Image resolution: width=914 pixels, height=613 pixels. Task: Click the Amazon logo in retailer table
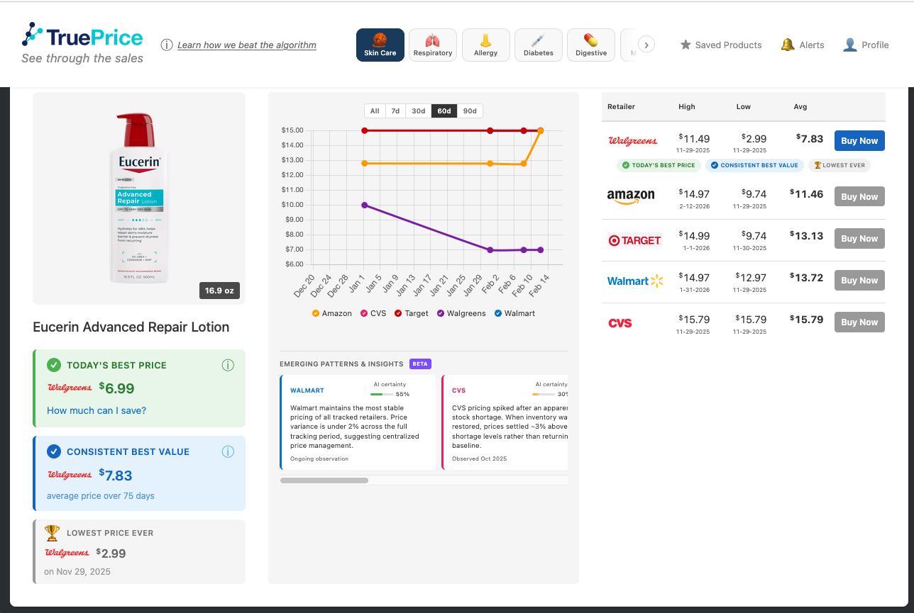click(631, 197)
